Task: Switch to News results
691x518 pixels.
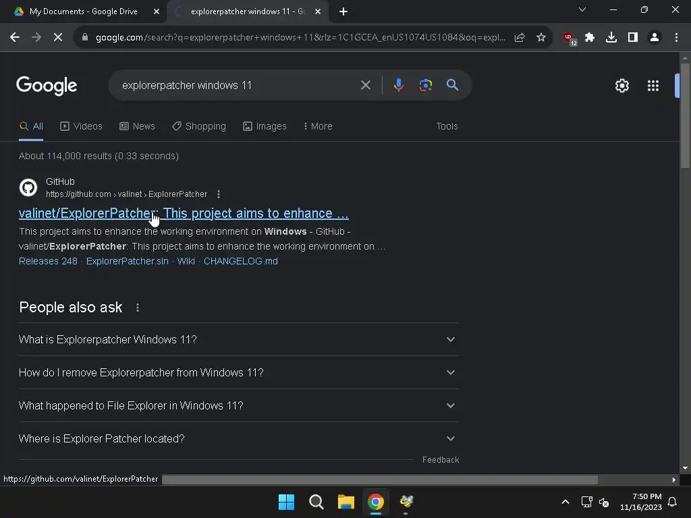Action: coord(137,126)
